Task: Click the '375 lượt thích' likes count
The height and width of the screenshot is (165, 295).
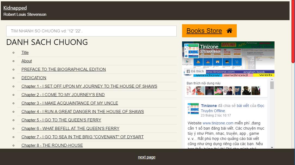Action: (x=210, y=51)
